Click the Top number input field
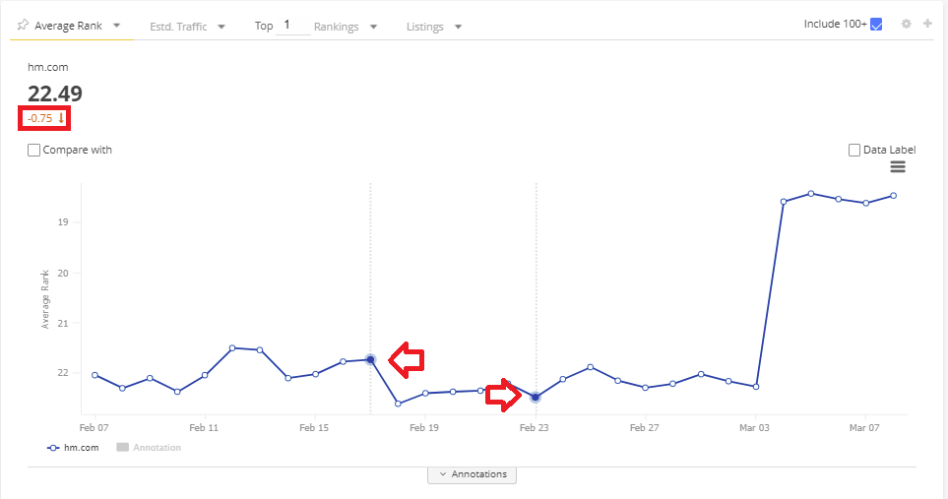948x499 pixels. coord(293,25)
